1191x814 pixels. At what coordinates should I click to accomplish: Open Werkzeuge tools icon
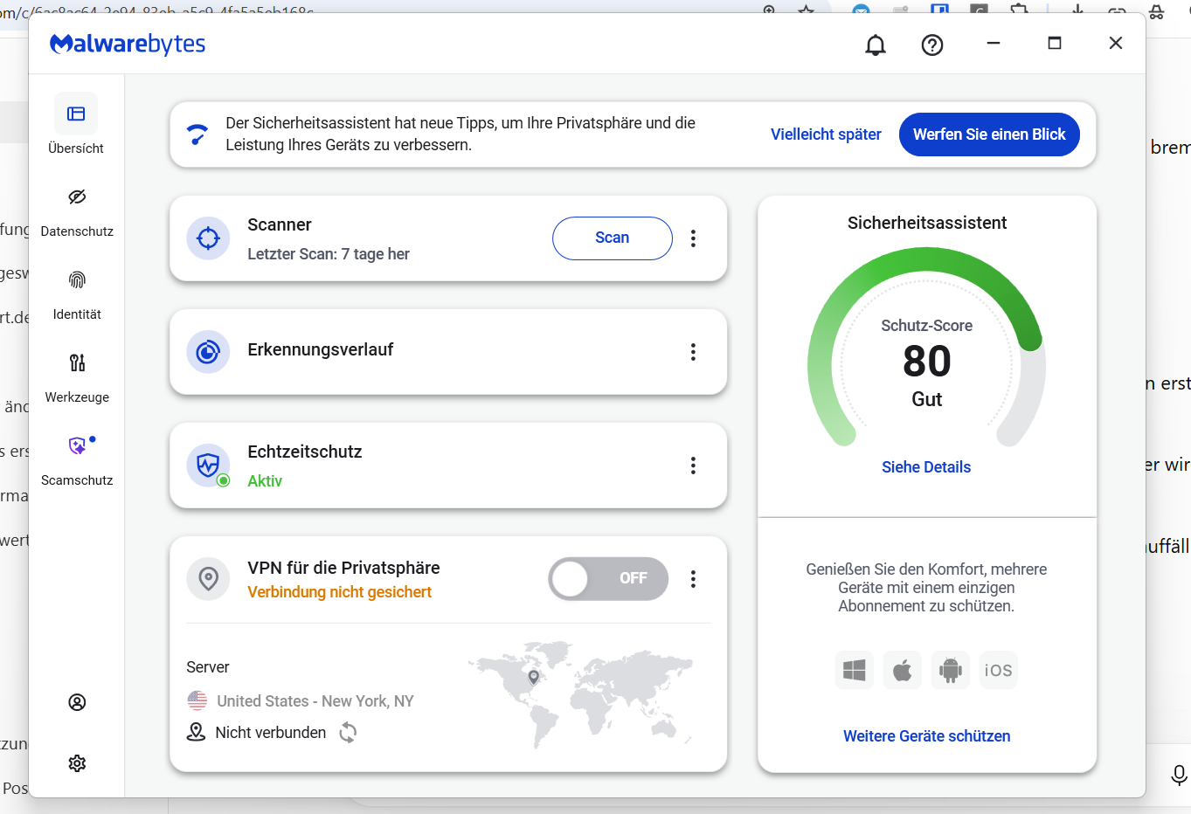[x=77, y=362]
